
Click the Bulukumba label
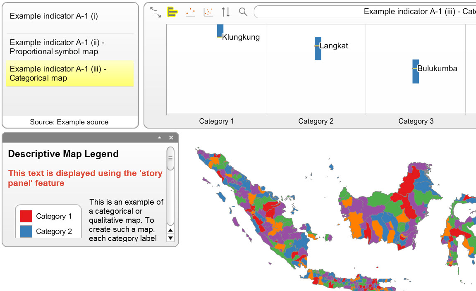pos(437,69)
